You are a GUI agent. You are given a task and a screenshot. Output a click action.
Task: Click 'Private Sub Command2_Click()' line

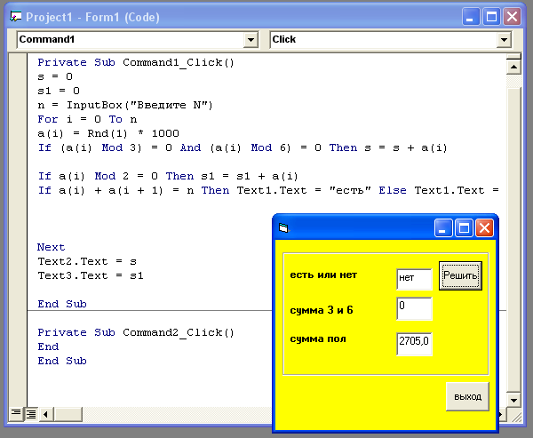136,332
